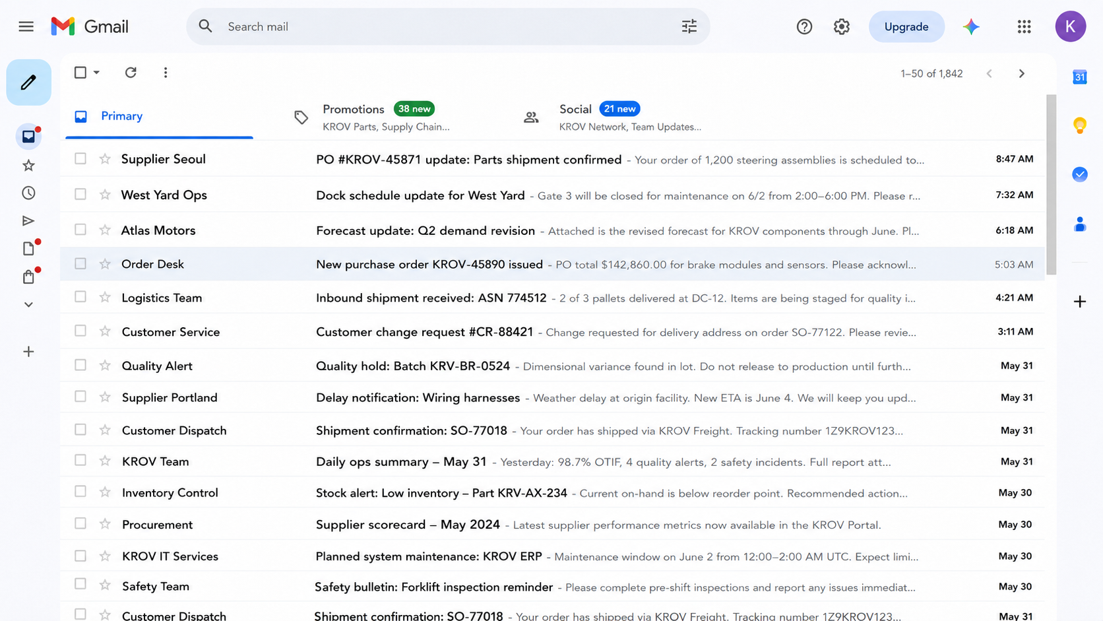Open Safety bulletin Forklift inspection reminder
This screenshot has width=1103, height=621.
[552, 586]
